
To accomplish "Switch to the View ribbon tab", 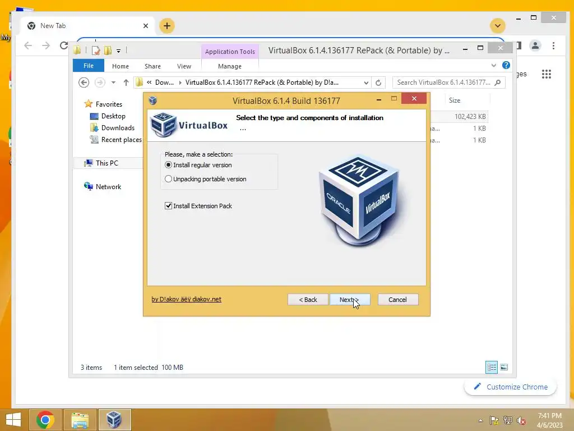I will pos(184,66).
